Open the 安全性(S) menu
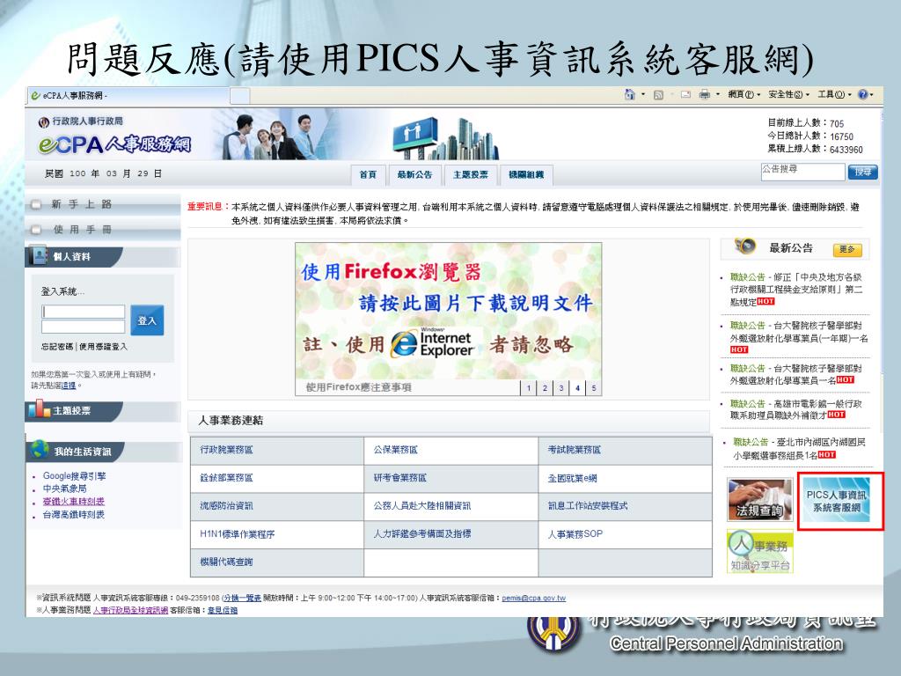 pos(789,95)
